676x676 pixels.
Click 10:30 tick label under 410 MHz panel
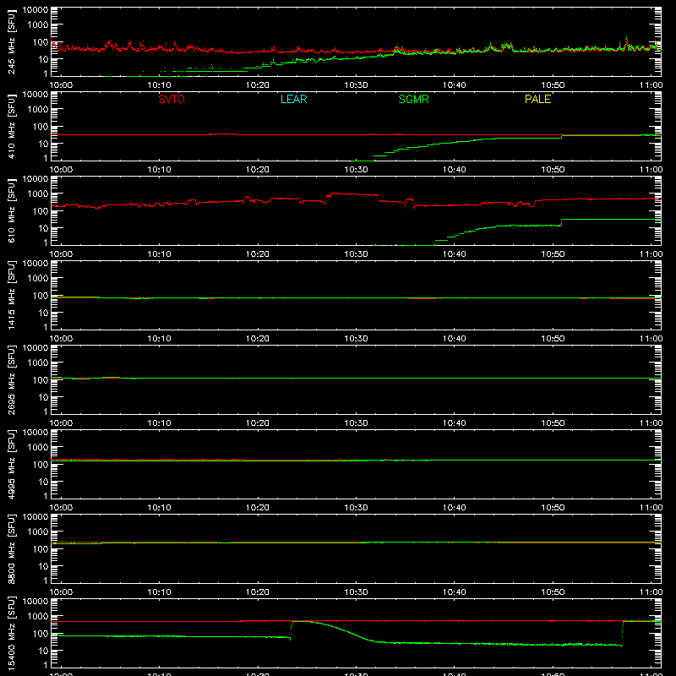coord(356,170)
